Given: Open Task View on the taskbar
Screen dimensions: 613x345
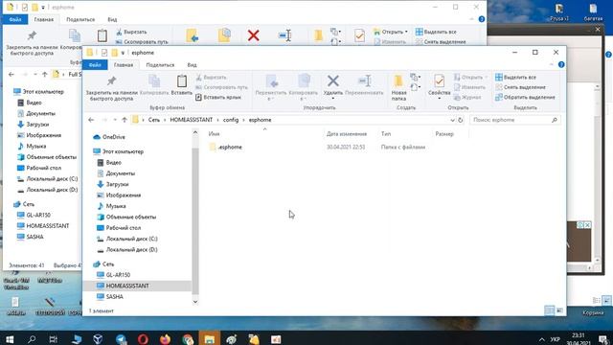Looking at the screenshot, I should pos(54,339).
